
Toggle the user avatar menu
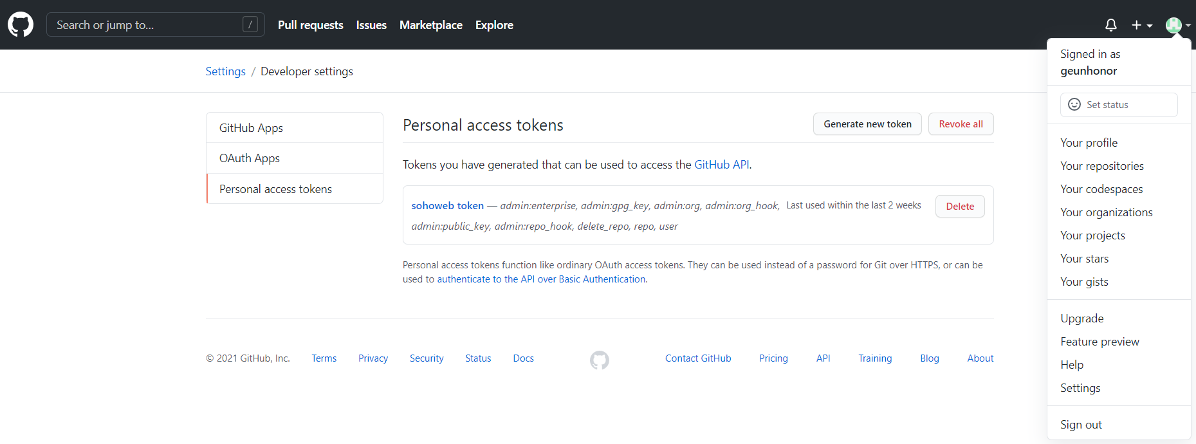click(1178, 25)
